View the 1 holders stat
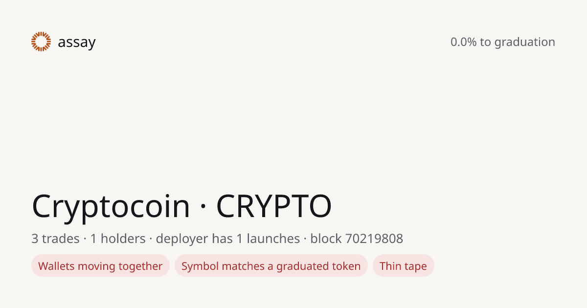This screenshot has height=308, width=587. click(x=118, y=239)
